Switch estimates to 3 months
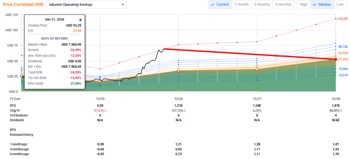Viewport: 350px width, 159px height. [262, 4]
